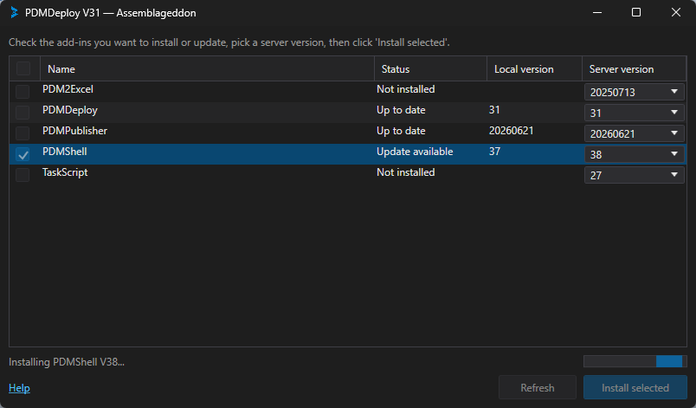Sort by the Name column header

click(207, 68)
